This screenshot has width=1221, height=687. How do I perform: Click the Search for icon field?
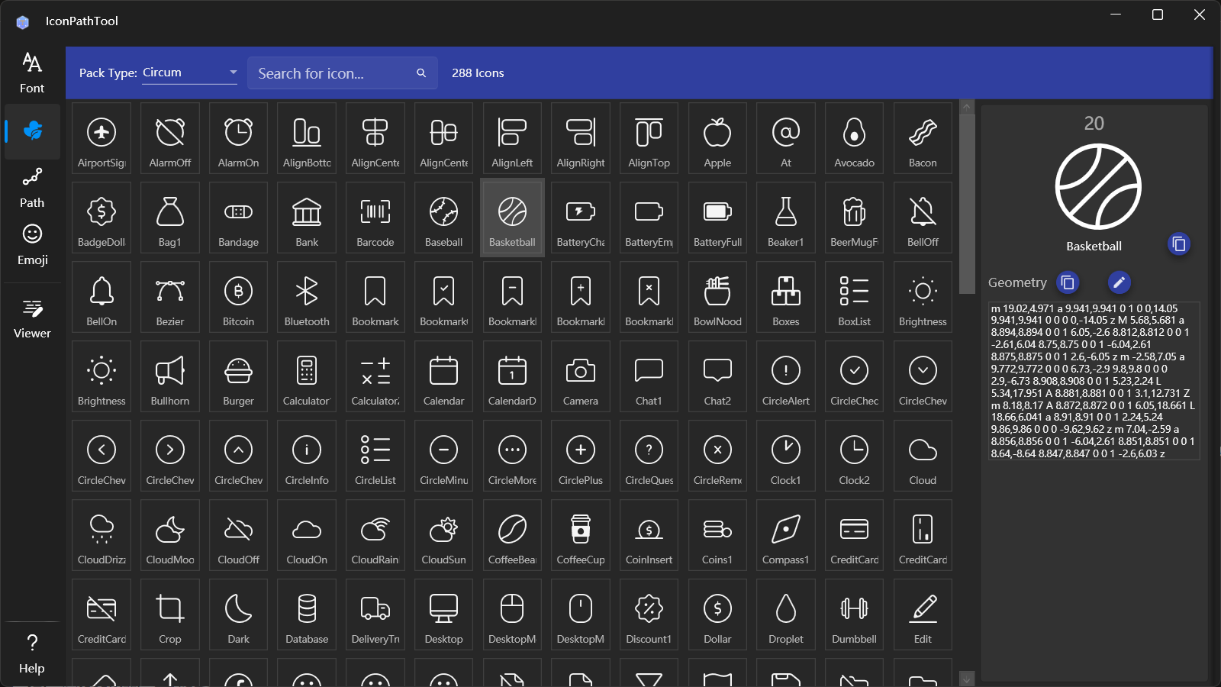pyautogui.click(x=334, y=73)
